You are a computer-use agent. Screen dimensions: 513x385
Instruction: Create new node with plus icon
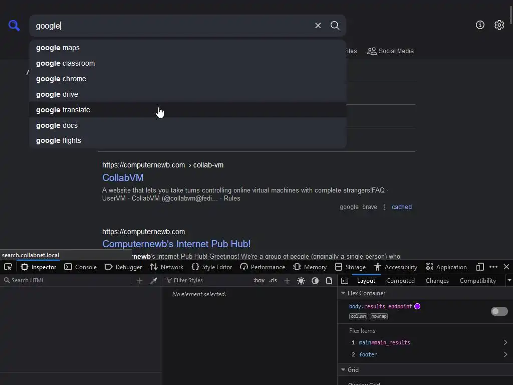coord(140,281)
